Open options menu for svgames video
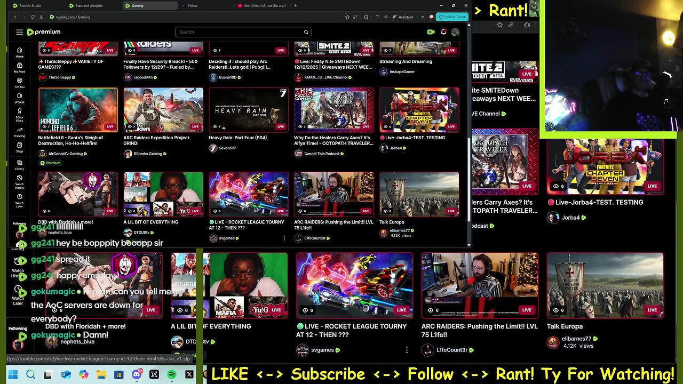The image size is (683, 384). tap(284, 238)
